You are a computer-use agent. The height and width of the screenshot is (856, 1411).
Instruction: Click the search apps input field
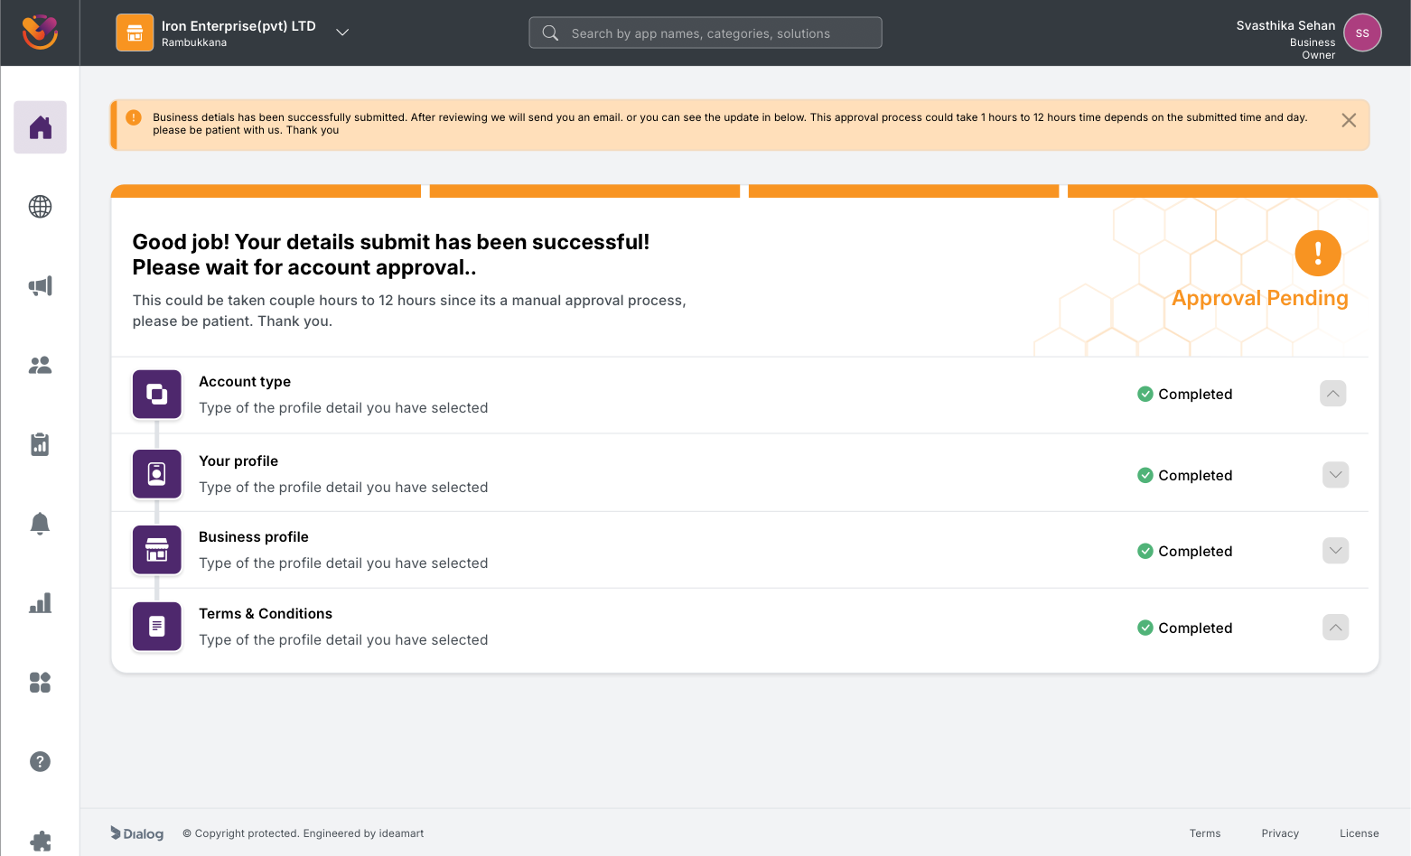(705, 33)
